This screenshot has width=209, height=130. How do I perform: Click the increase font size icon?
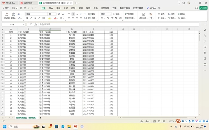pos(59,14)
